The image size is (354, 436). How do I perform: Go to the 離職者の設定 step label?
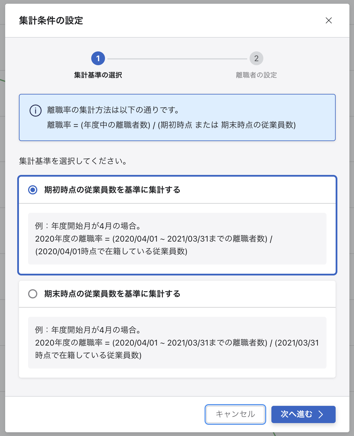point(256,75)
